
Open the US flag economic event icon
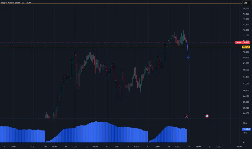[207, 116]
